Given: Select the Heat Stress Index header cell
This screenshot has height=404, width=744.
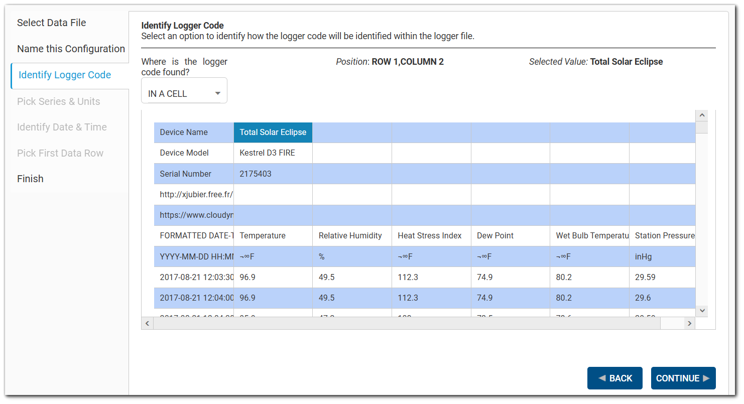Looking at the screenshot, I should (431, 236).
